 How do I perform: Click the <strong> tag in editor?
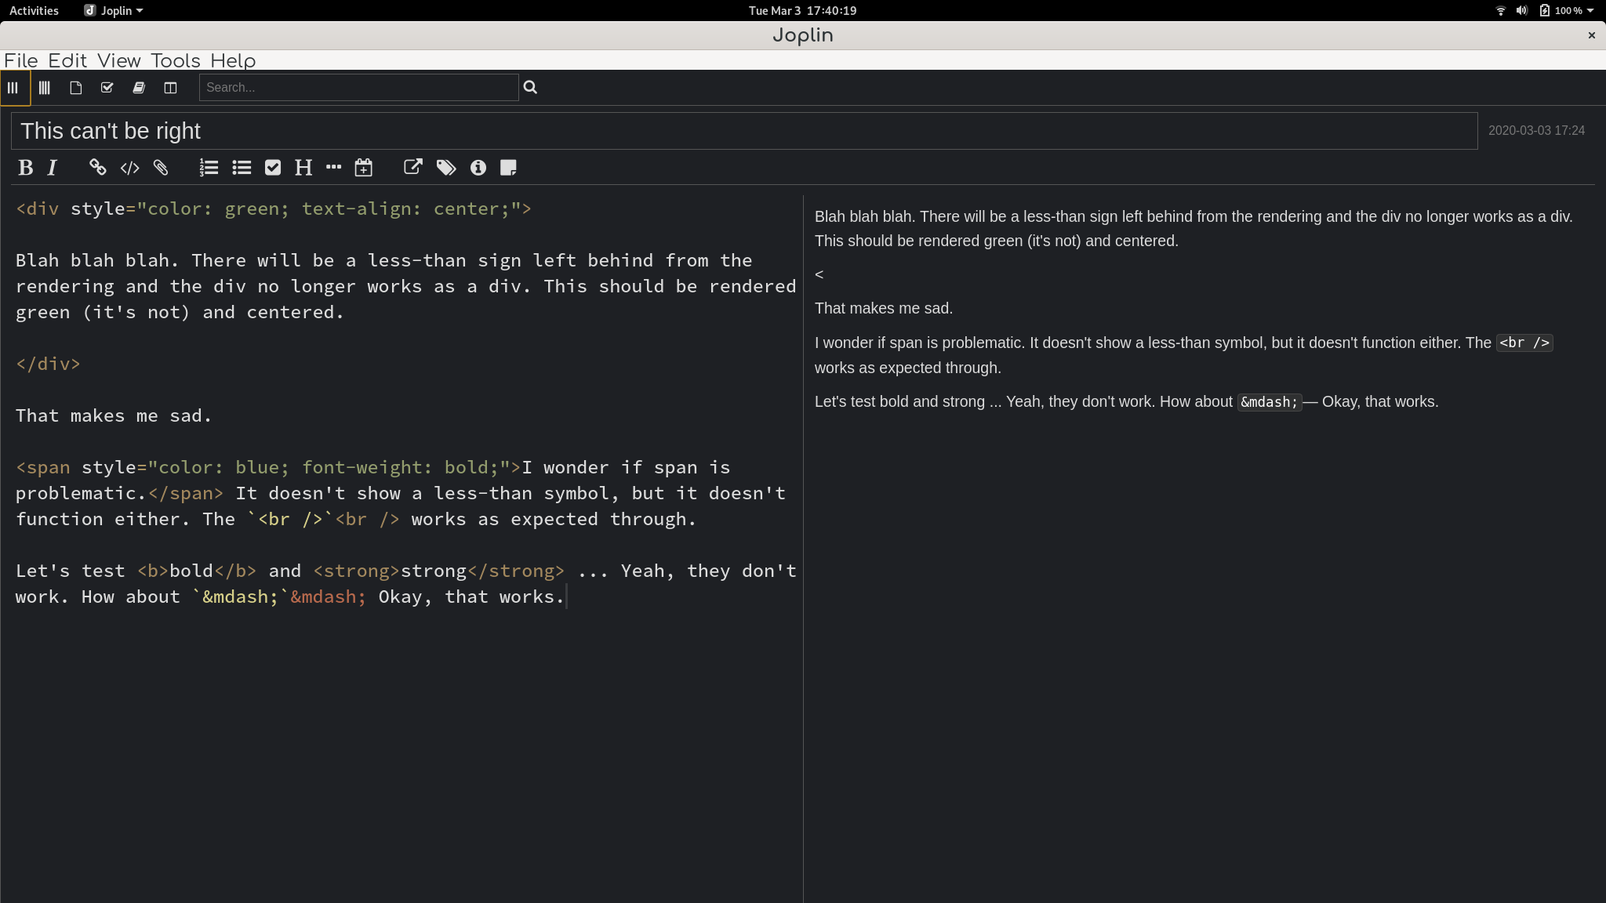(357, 571)
